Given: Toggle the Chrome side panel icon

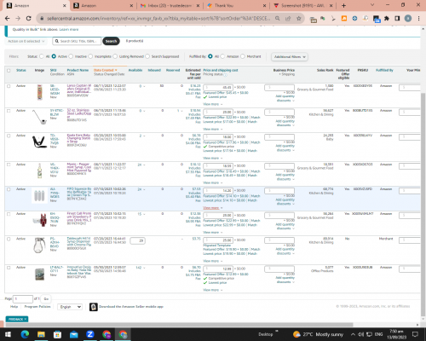Looking at the screenshot, I should tap(397, 19).
